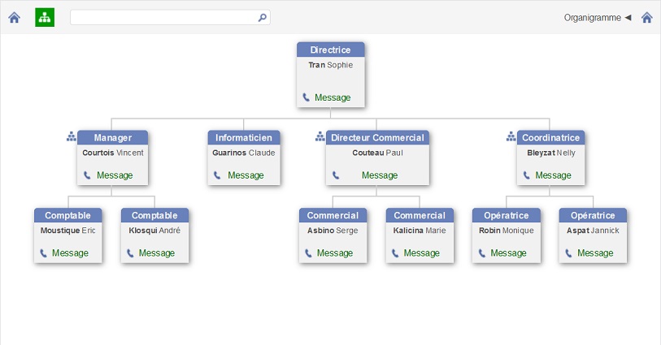Viewport: 661px width, 345px height.
Task: Call Aspat Jannick via phone icon
Action: (x=568, y=252)
